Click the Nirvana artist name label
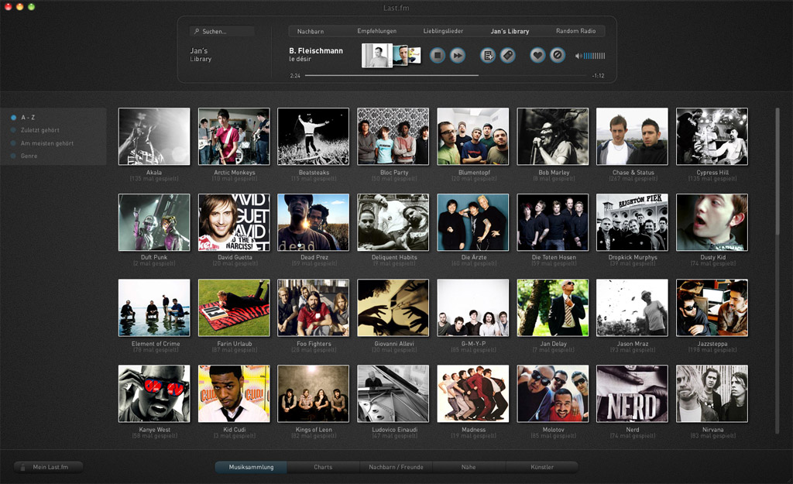 (712, 429)
